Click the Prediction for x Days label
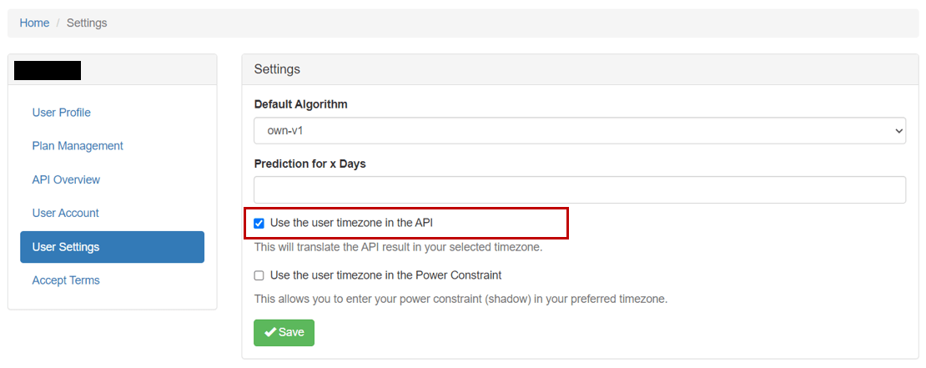Image resolution: width=926 pixels, height=368 pixels. pyautogui.click(x=310, y=164)
